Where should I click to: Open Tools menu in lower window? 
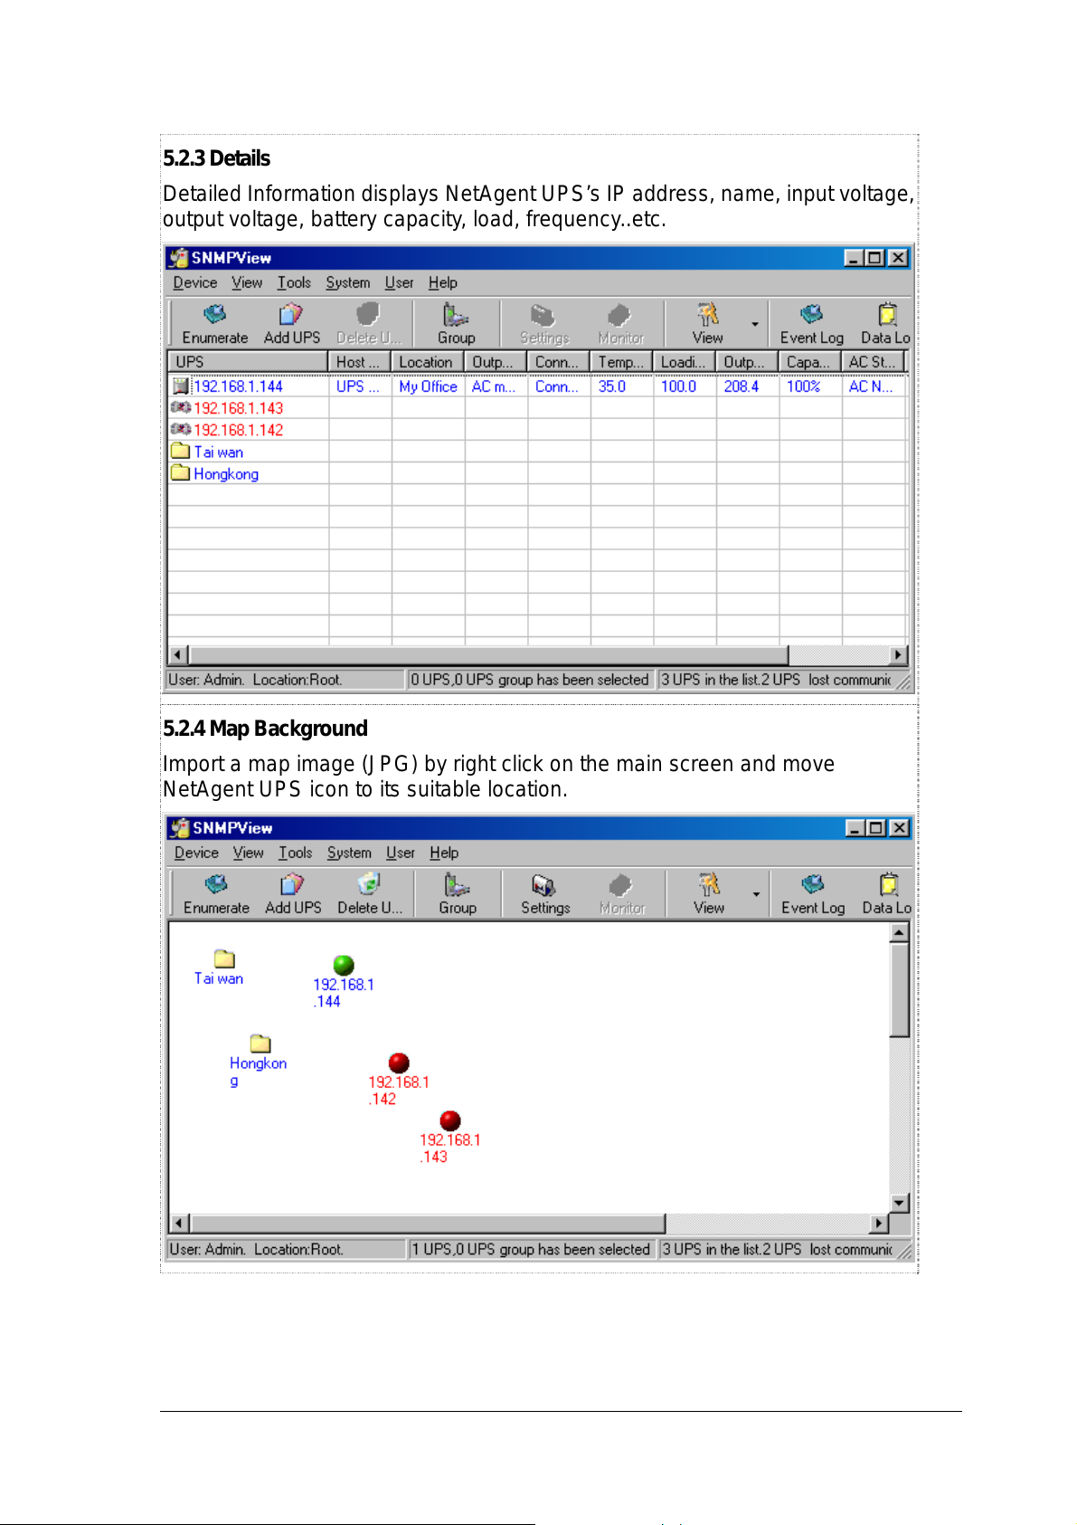click(296, 853)
